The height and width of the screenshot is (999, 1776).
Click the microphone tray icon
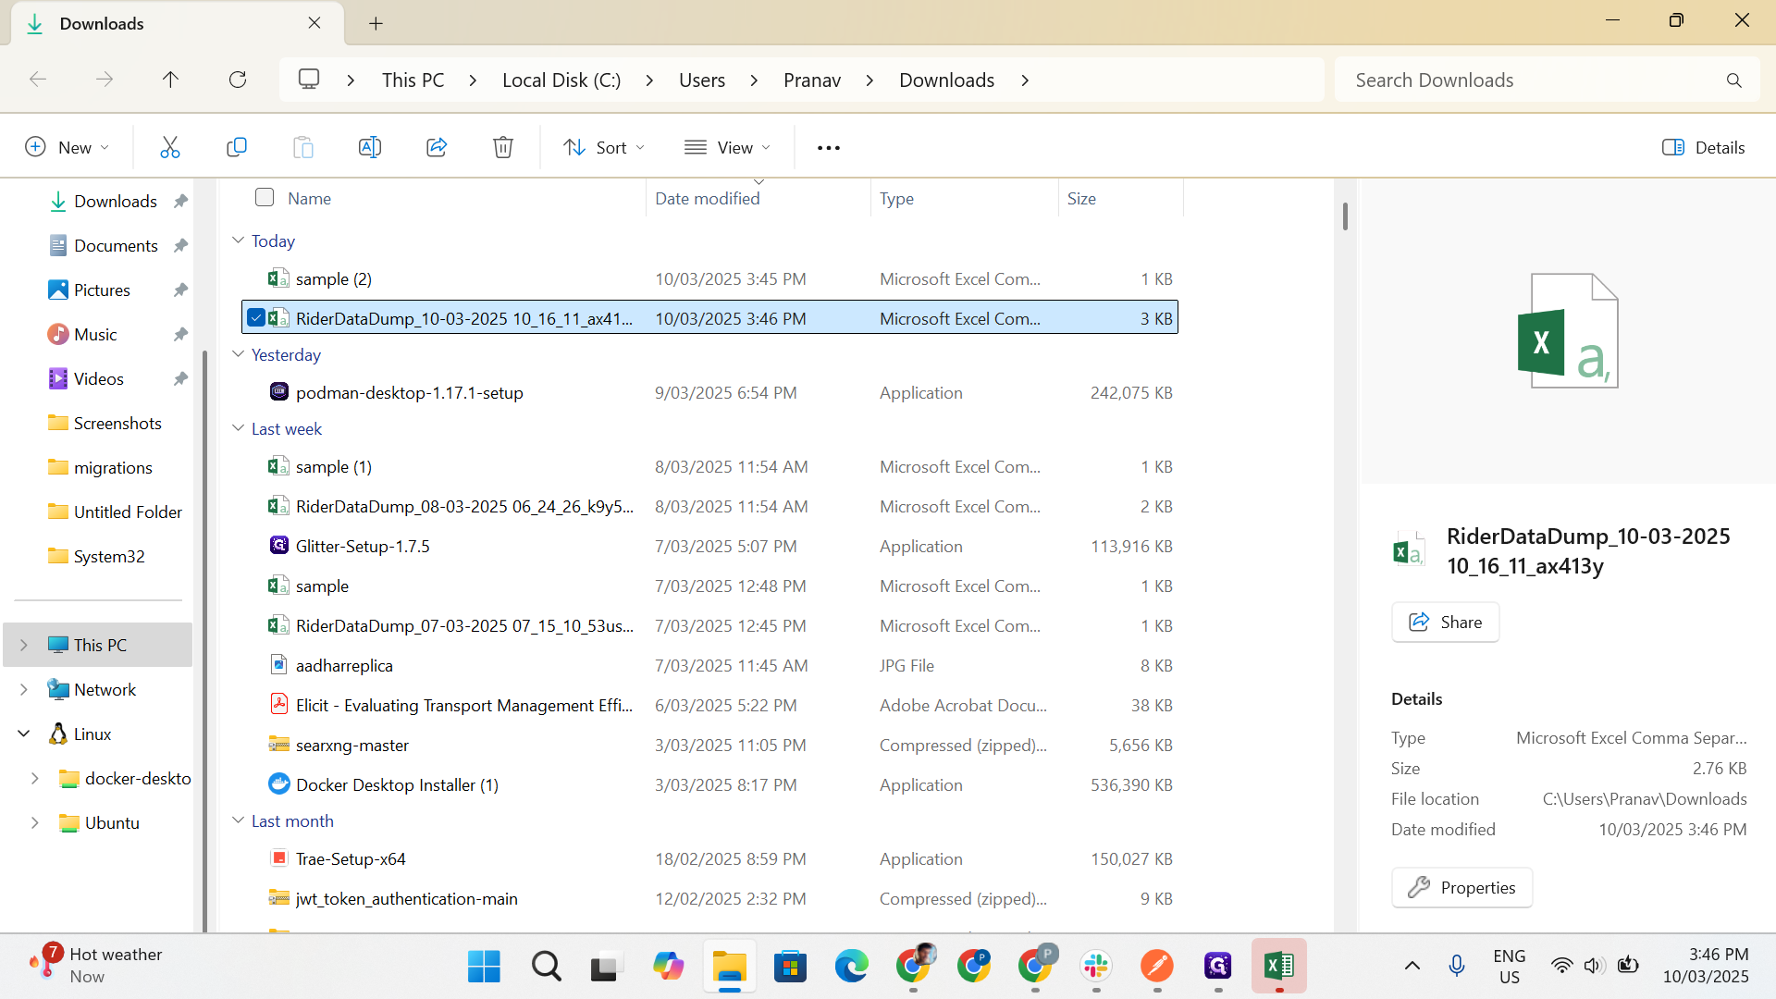point(1457,966)
